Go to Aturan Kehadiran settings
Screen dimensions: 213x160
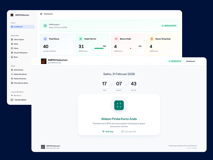pos(21,53)
